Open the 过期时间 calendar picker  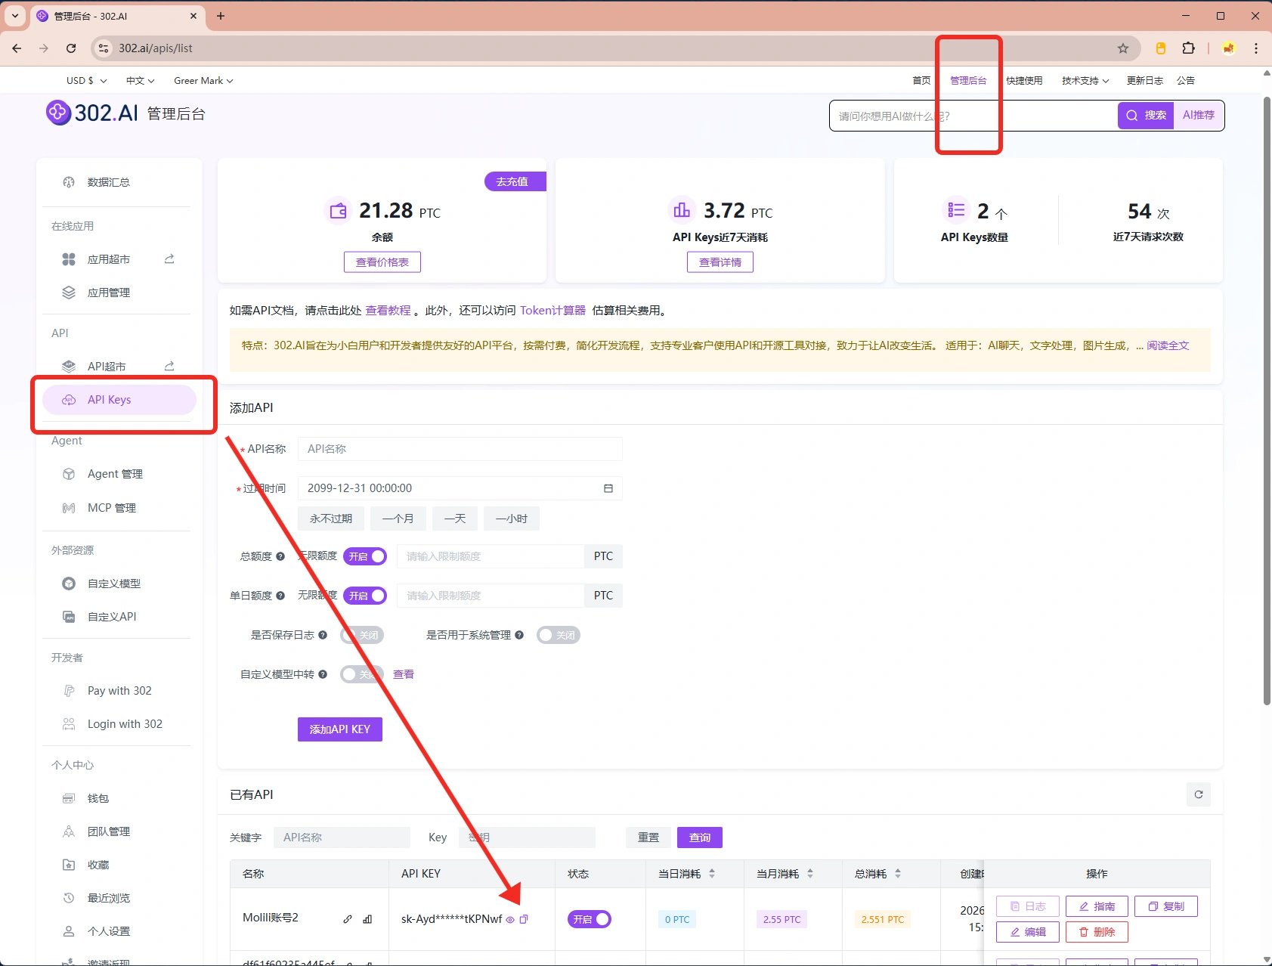click(x=608, y=488)
